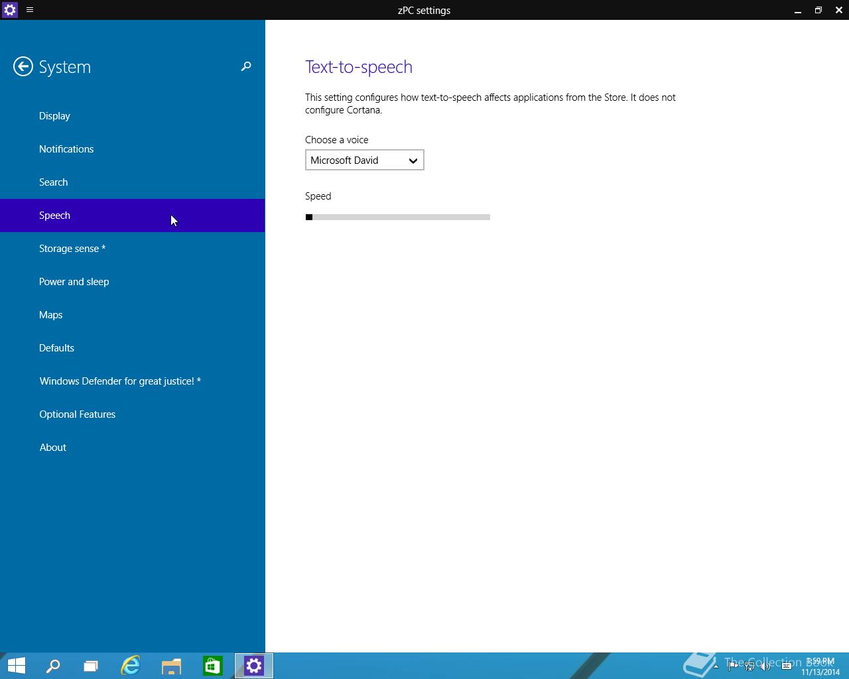Minimize the zPC settings window
Screen dimensions: 849x679
point(798,10)
